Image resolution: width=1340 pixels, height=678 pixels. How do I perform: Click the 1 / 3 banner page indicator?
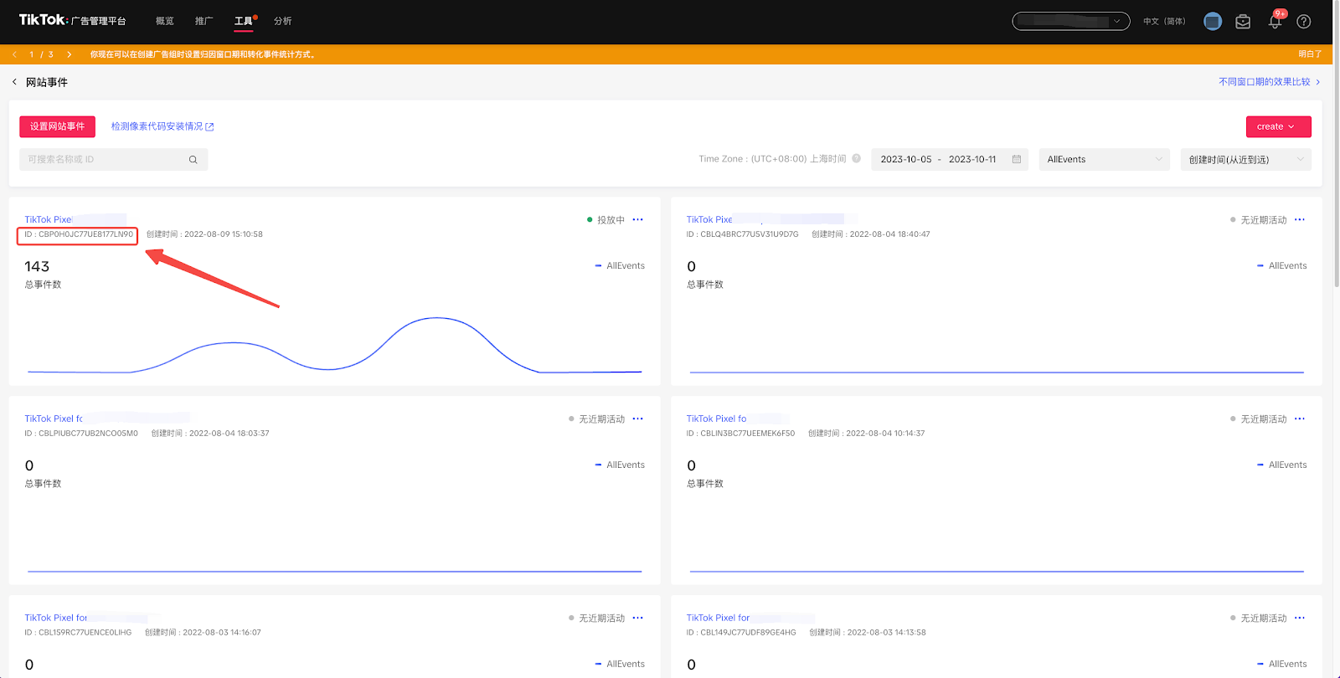coord(41,54)
